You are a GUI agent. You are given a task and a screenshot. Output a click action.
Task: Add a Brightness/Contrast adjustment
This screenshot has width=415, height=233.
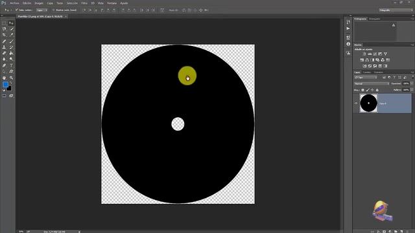pos(364,54)
